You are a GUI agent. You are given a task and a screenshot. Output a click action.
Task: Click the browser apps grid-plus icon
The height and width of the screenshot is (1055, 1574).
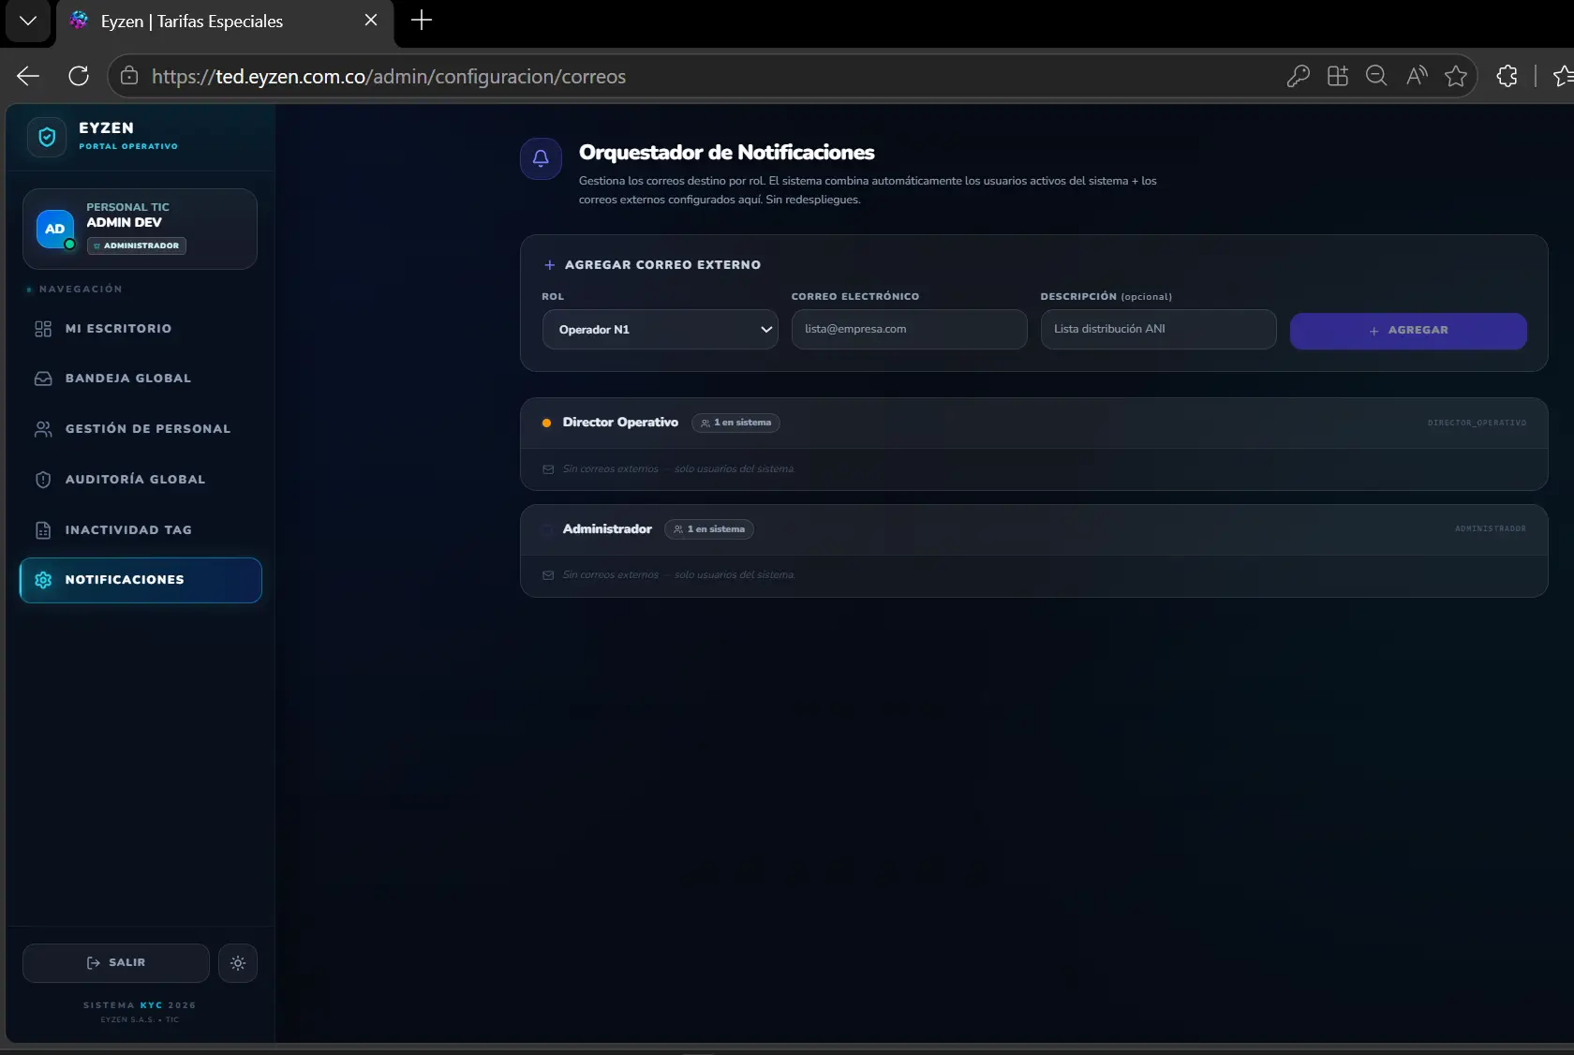pyautogui.click(x=1338, y=77)
